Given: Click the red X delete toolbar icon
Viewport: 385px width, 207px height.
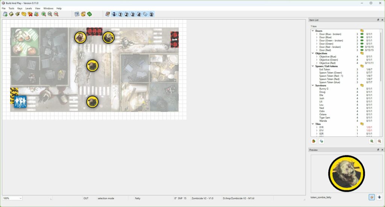Looking at the screenshot, I should coord(30,14).
